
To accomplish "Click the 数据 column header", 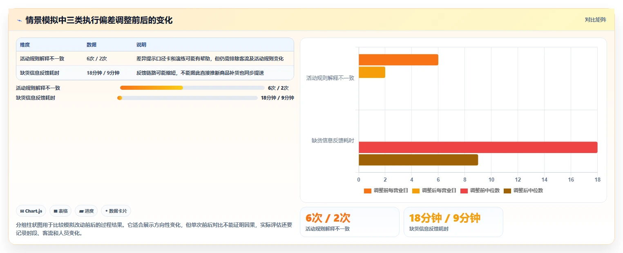I will (x=92, y=45).
